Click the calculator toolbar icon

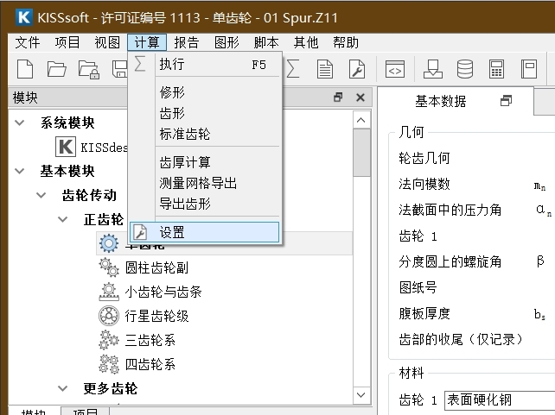496,69
